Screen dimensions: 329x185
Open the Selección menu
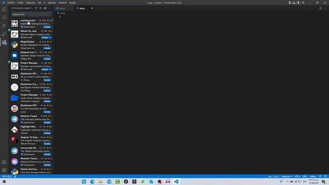tap(30, 3)
